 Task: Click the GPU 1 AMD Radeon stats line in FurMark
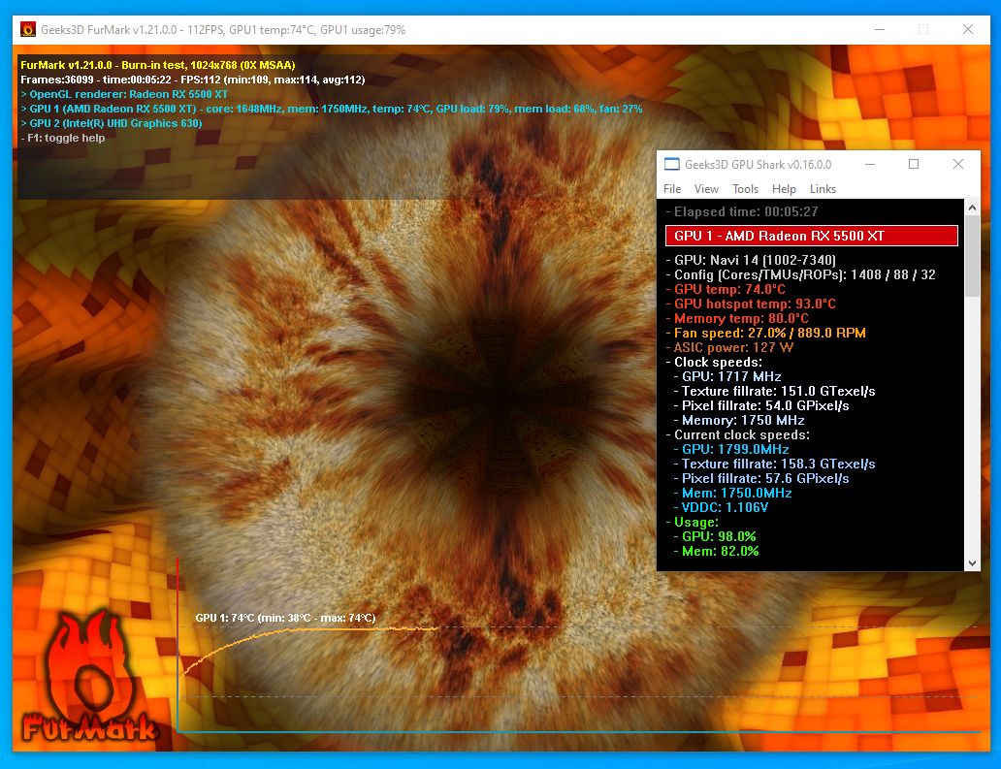coord(332,110)
